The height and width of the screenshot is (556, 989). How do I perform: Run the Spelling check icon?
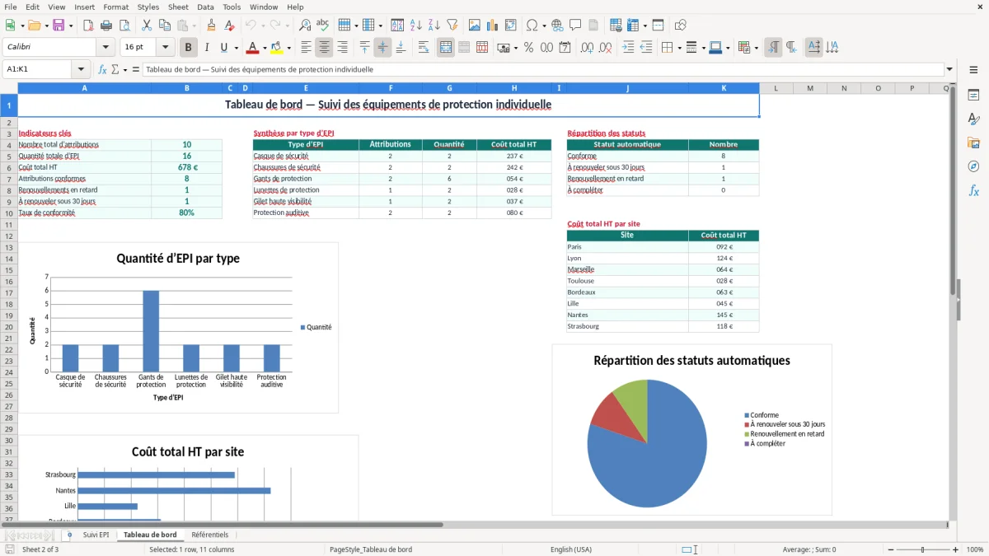322,26
